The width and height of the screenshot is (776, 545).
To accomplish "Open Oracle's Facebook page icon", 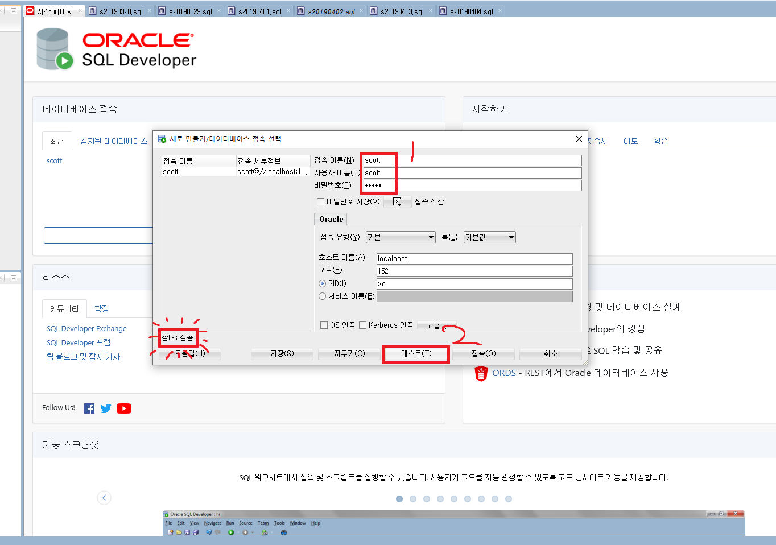I will point(89,408).
